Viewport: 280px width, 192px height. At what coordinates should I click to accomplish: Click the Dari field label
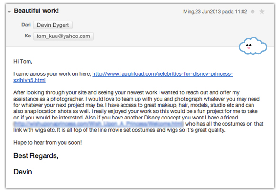tap(26, 25)
